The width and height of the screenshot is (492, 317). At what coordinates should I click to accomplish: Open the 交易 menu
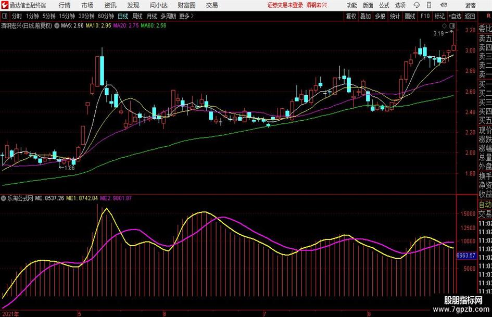tap(212, 5)
